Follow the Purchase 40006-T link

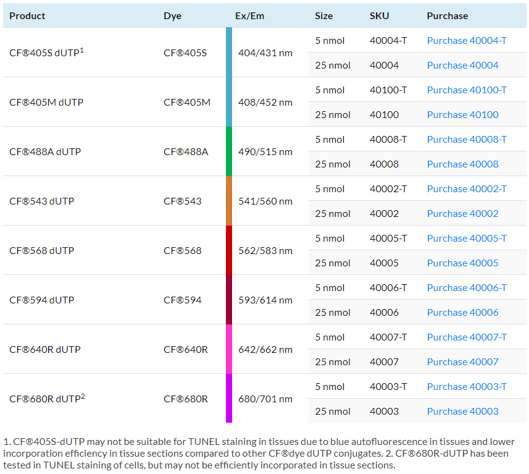point(467,288)
